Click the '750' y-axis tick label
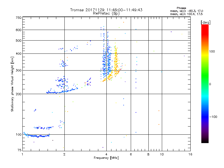Viewport: 224px width, 168px height. coord(19,18)
